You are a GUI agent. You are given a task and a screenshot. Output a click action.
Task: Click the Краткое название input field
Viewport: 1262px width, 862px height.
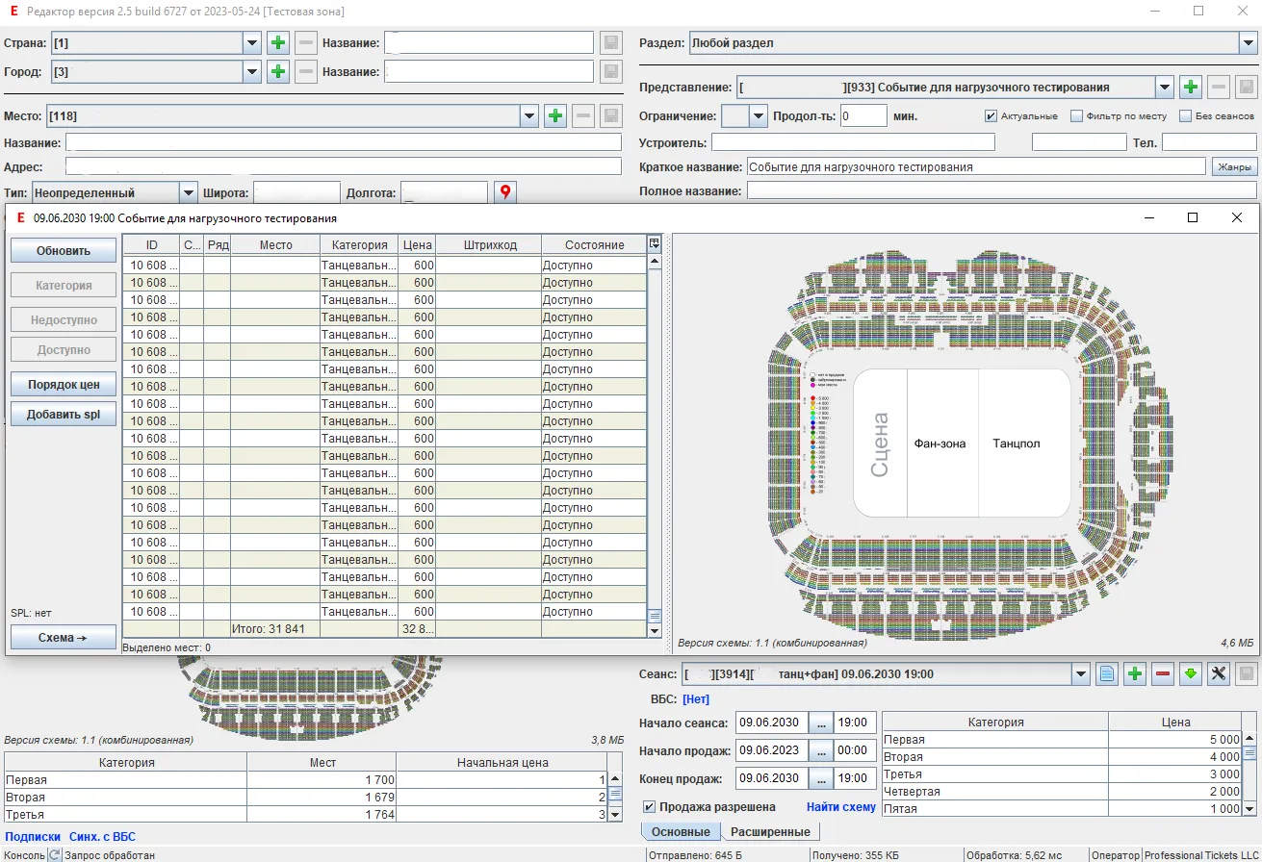[976, 166]
